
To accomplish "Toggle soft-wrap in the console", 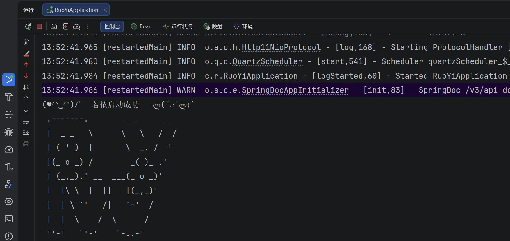I will click(26, 121).
